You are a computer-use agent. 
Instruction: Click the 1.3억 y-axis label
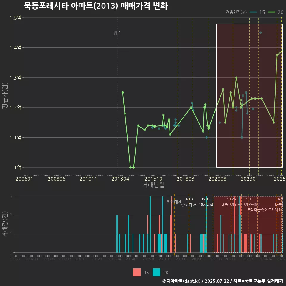(15, 78)
